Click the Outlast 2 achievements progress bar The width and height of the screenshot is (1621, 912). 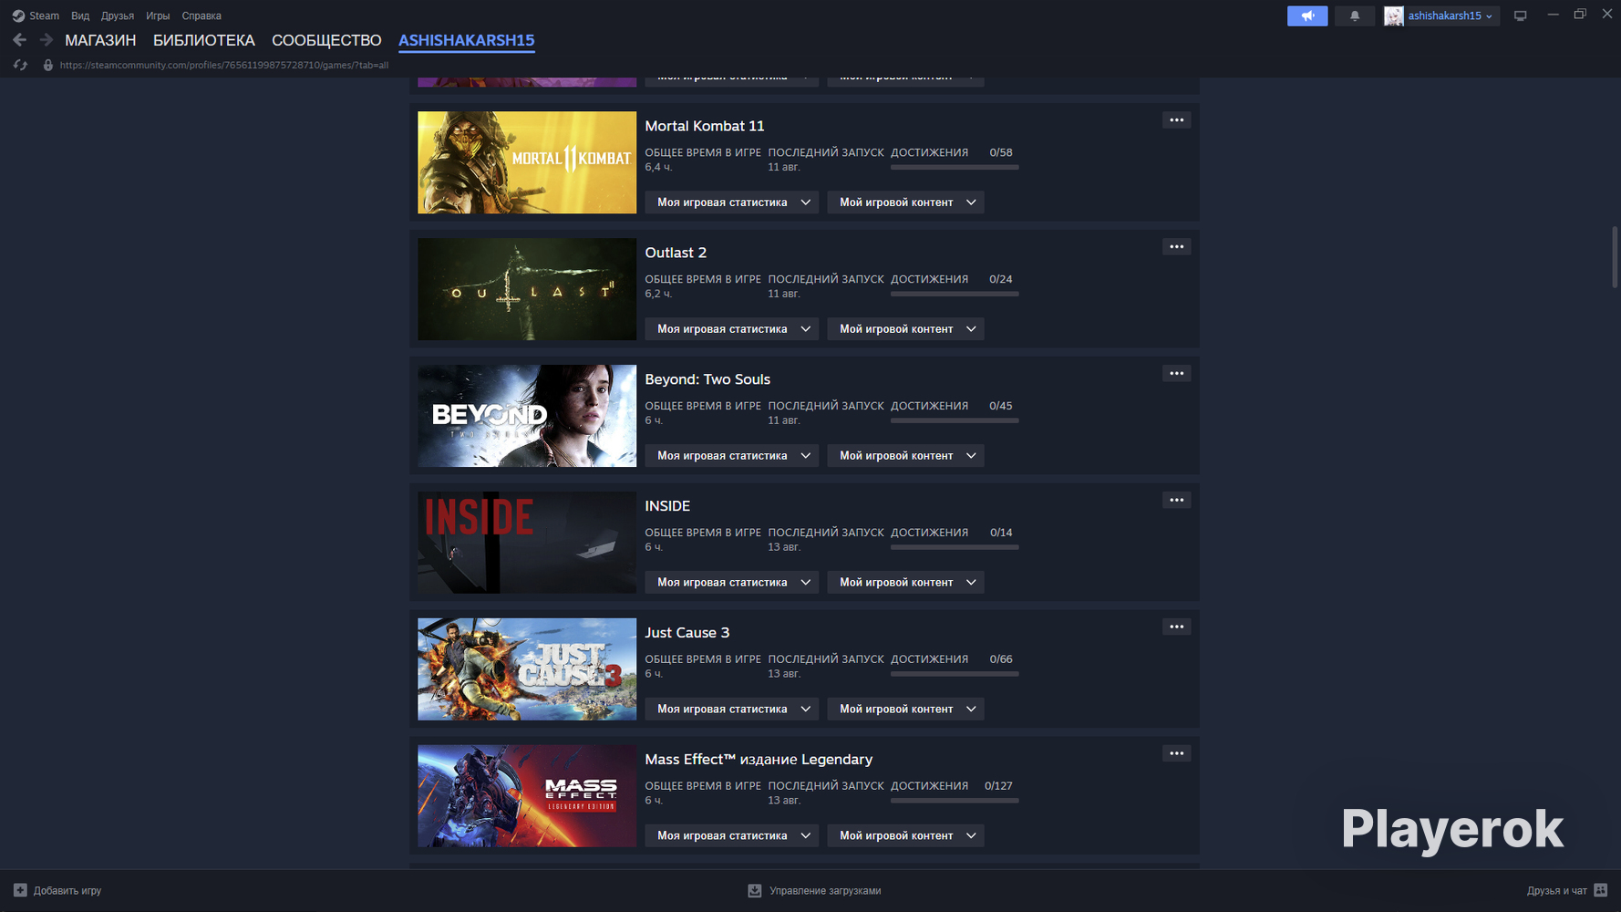pos(955,294)
